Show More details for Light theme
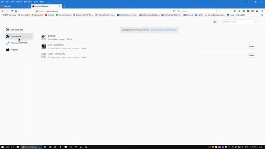 (x=84, y=57)
